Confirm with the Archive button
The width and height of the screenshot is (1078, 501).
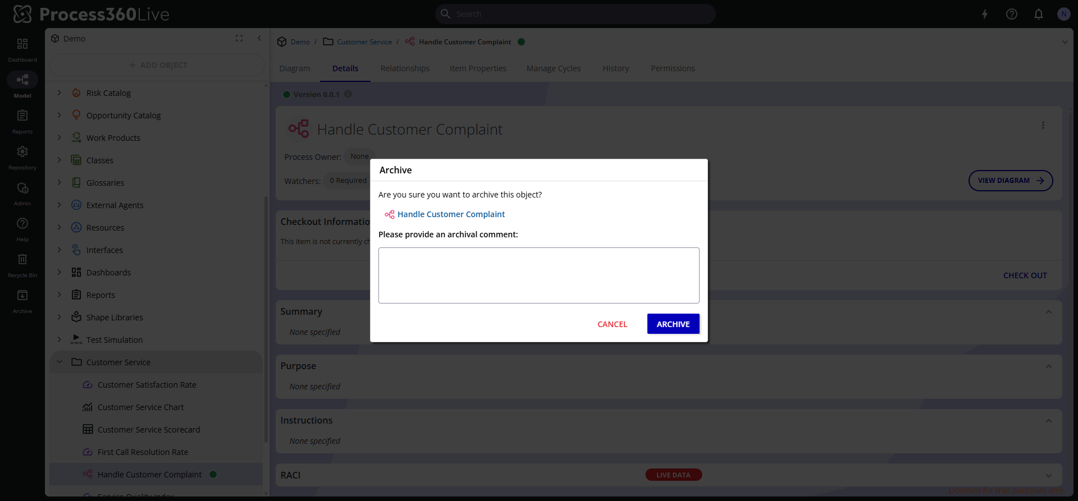tap(673, 324)
